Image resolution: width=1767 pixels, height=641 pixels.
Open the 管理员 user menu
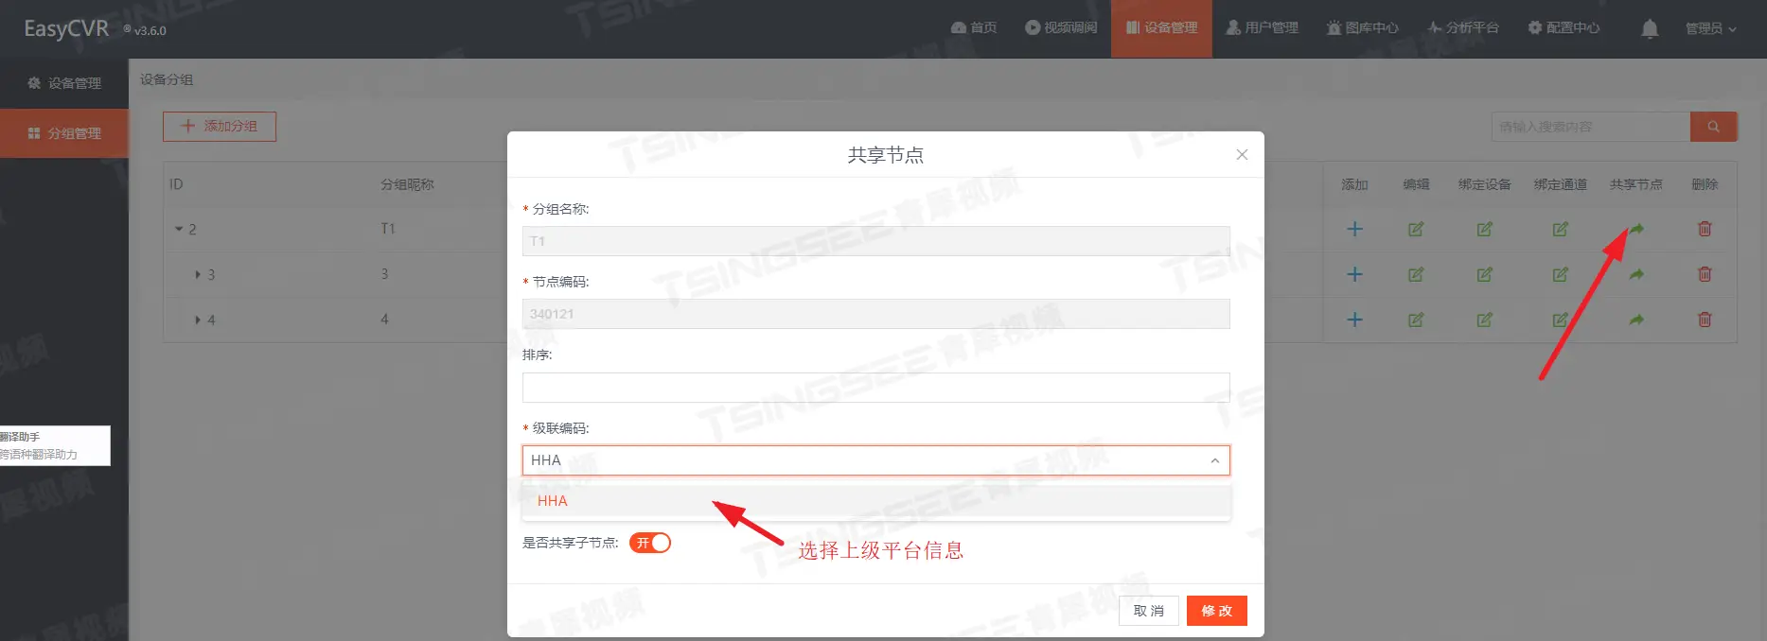coord(1710,28)
